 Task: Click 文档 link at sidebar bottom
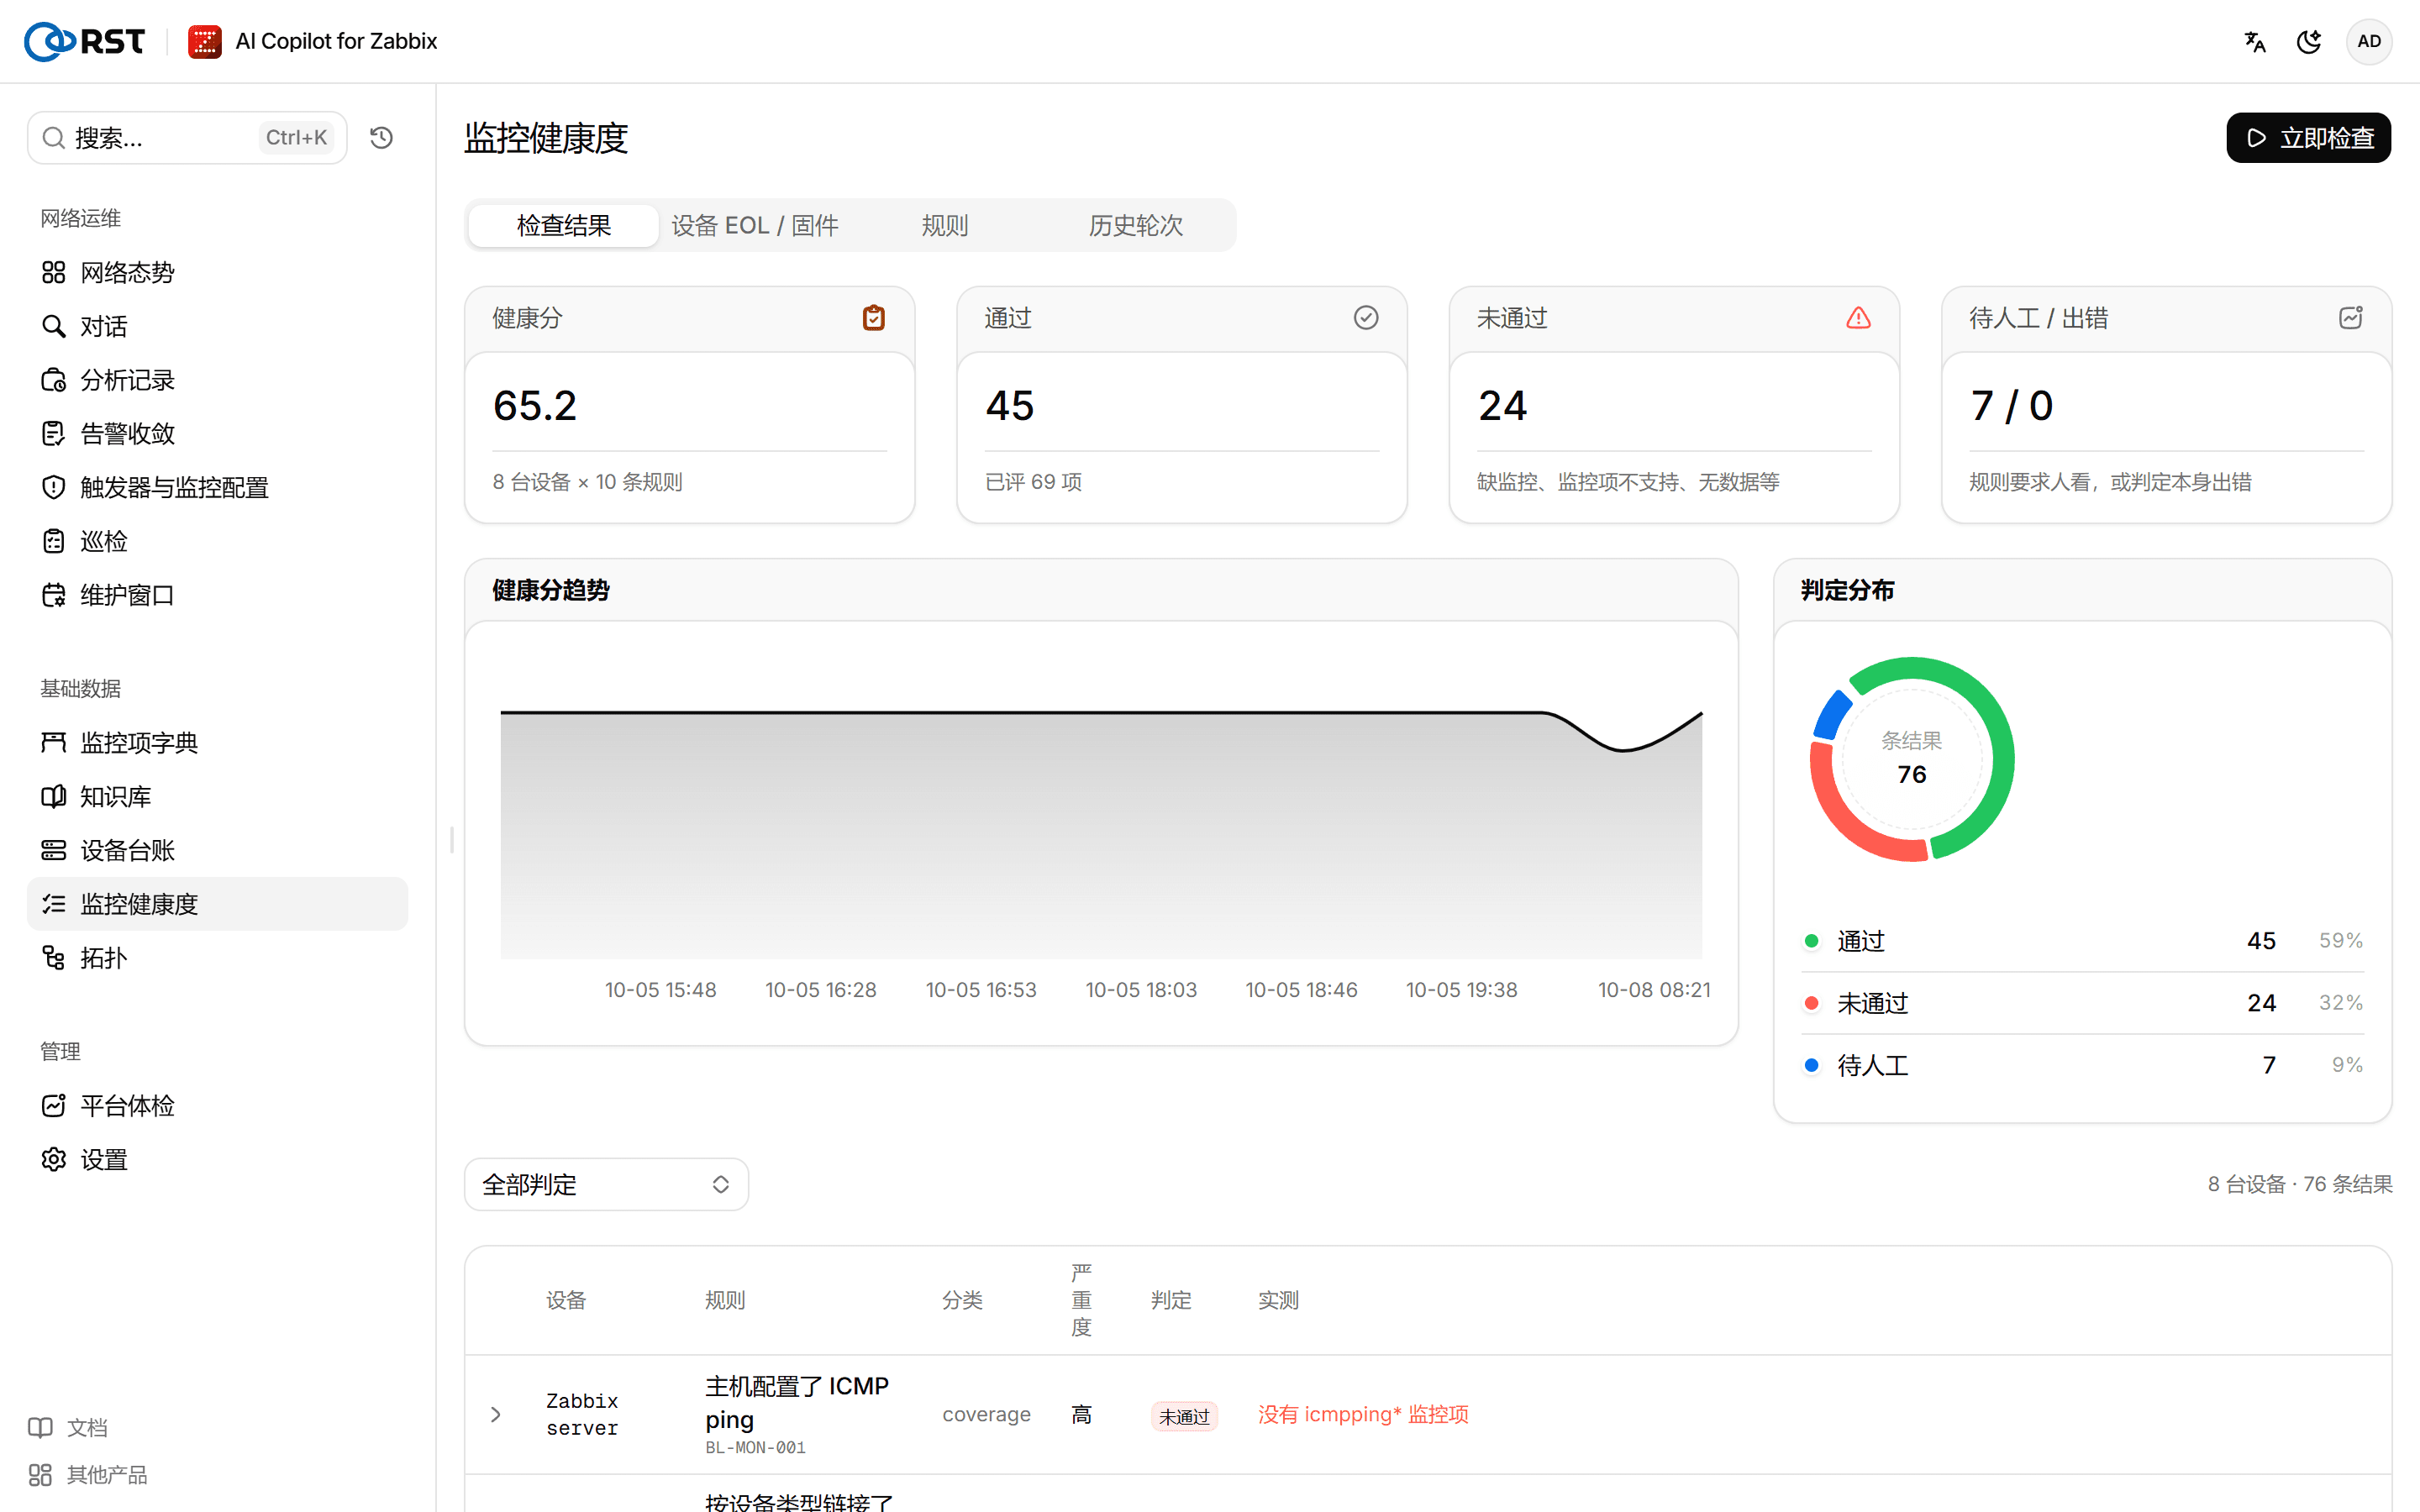click(68, 1427)
